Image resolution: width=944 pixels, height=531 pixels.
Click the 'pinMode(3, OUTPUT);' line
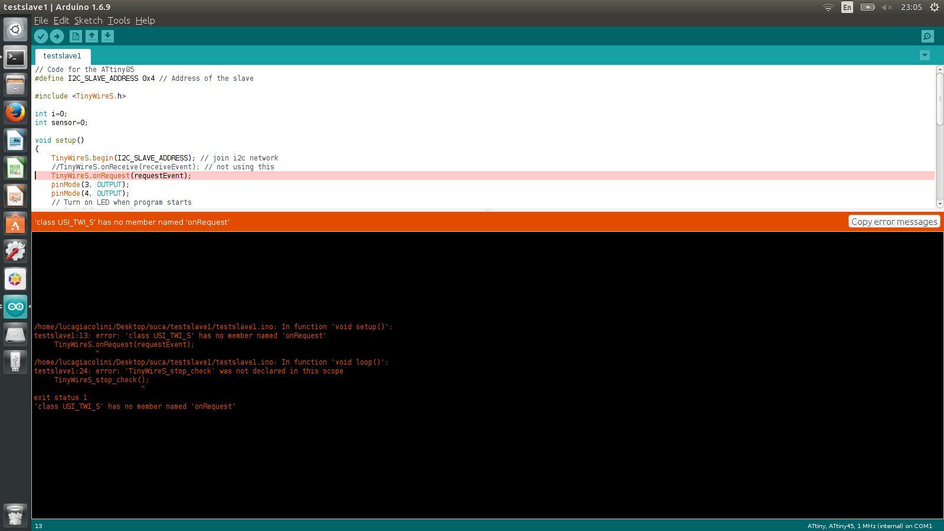(x=90, y=185)
